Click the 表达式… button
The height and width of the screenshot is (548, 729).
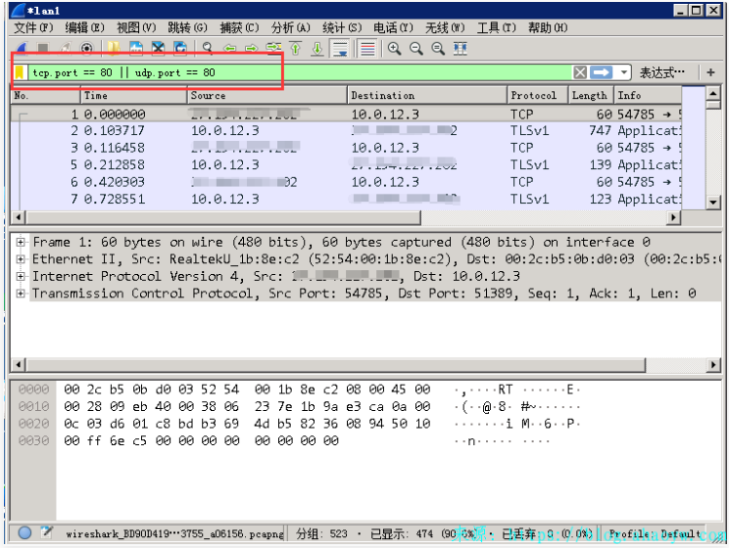coord(662,72)
